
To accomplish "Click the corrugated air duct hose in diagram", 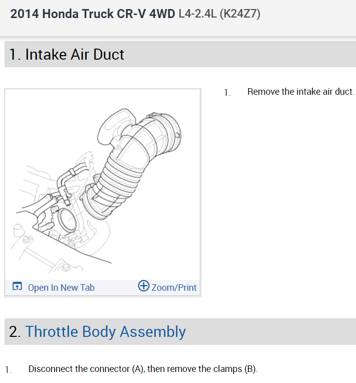I will tap(120, 170).
